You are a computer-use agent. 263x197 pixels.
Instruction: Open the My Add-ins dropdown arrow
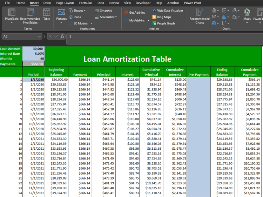tap(148, 20)
